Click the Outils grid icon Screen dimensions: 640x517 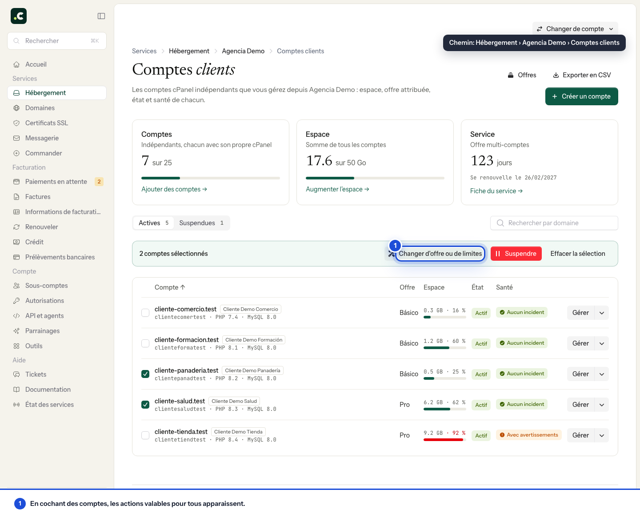point(16,346)
